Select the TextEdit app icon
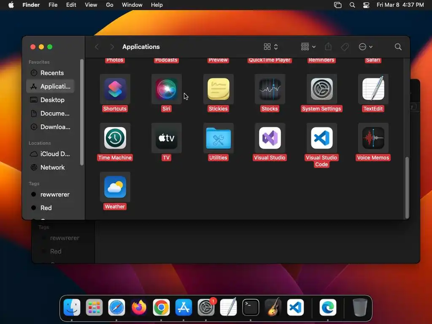This screenshot has width=432, height=324. 373,89
